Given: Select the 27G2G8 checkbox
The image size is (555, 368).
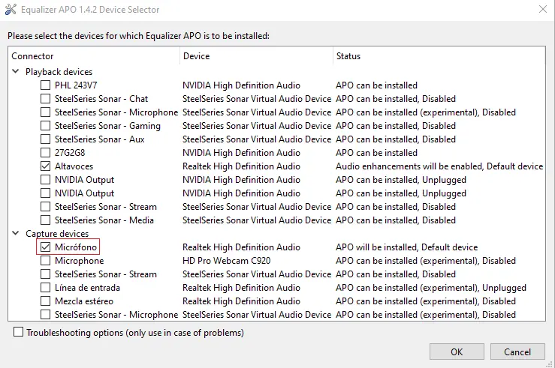Looking at the screenshot, I should click(45, 153).
